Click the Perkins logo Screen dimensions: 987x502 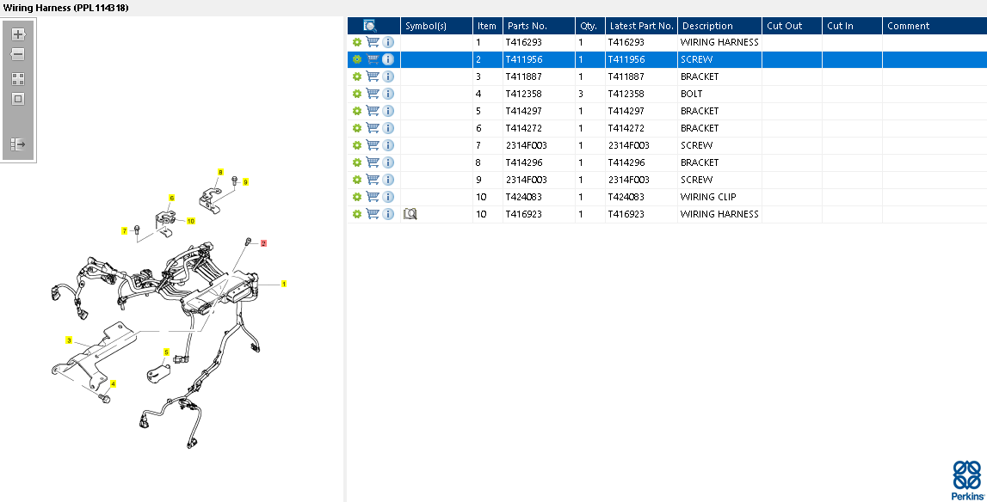tap(965, 480)
